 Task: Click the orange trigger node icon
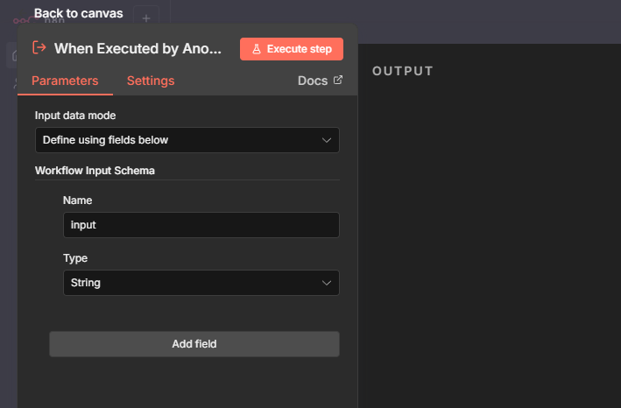[x=39, y=48]
